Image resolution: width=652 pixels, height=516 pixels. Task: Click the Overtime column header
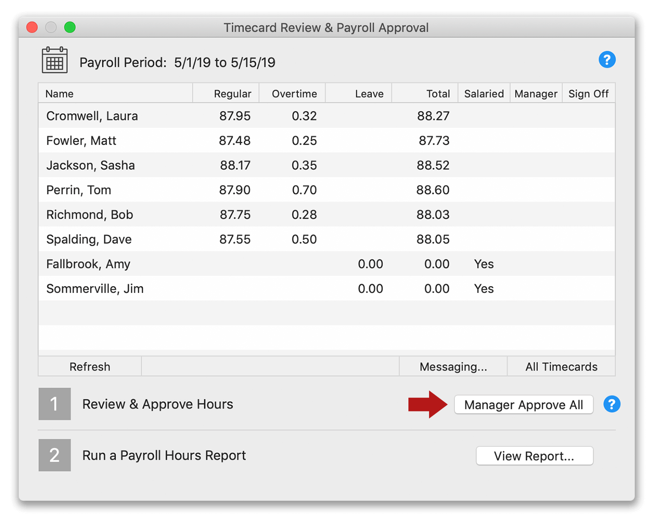tap(293, 93)
